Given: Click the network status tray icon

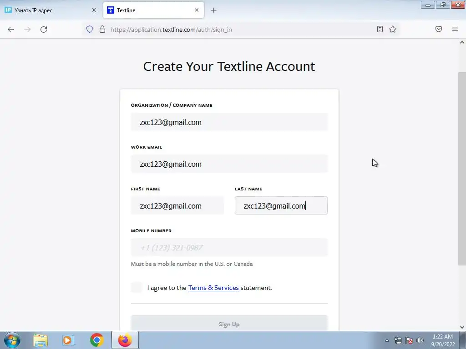Looking at the screenshot, I should [x=398, y=340].
